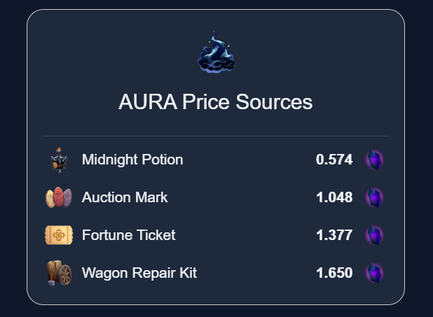433x317 pixels.
Task: Click the 0.574 price value
Action: coord(334,160)
